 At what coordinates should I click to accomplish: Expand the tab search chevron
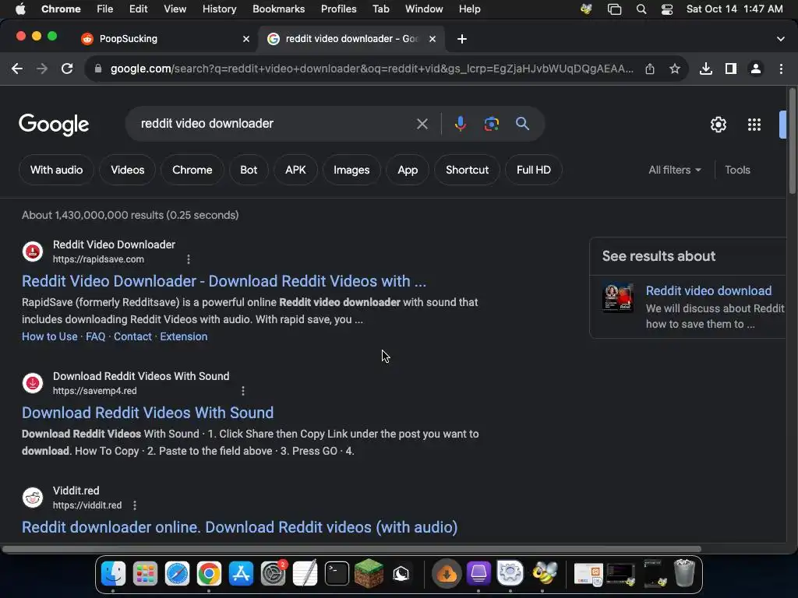(780, 39)
